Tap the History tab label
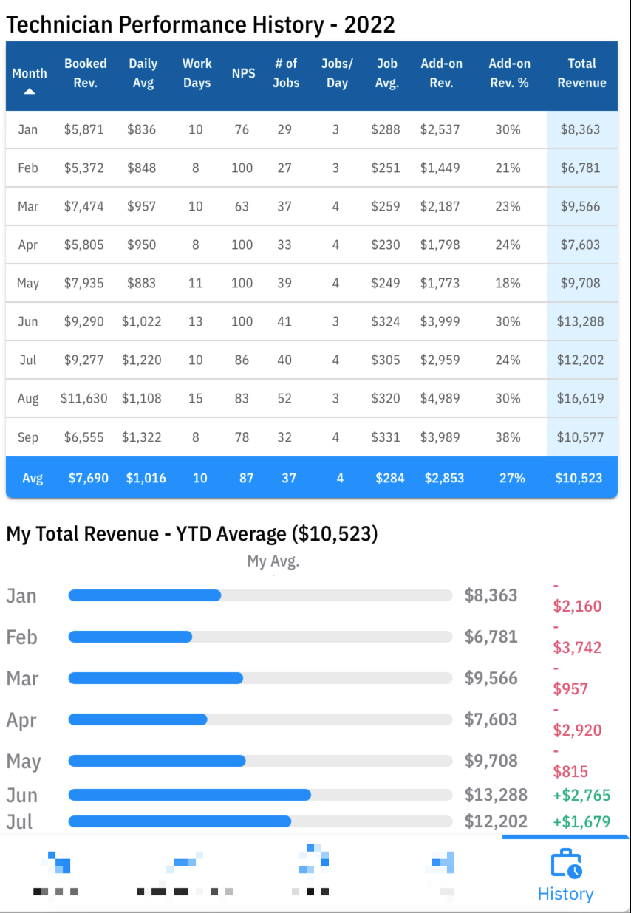This screenshot has width=631, height=913. coord(566,894)
